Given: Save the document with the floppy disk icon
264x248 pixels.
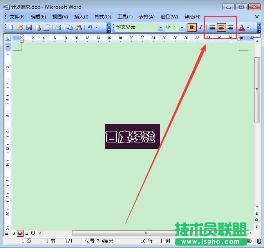Looking at the screenshot, I should click(29, 27).
